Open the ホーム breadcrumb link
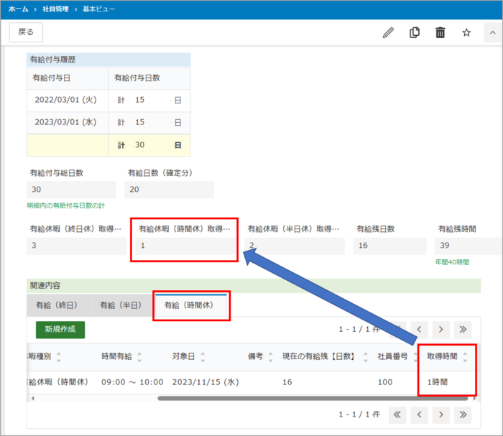Viewport: 503px width, 436px height. pos(18,9)
